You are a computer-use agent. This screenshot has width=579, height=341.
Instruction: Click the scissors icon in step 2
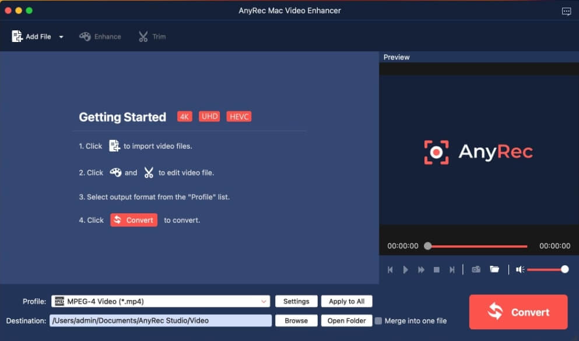tap(149, 173)
